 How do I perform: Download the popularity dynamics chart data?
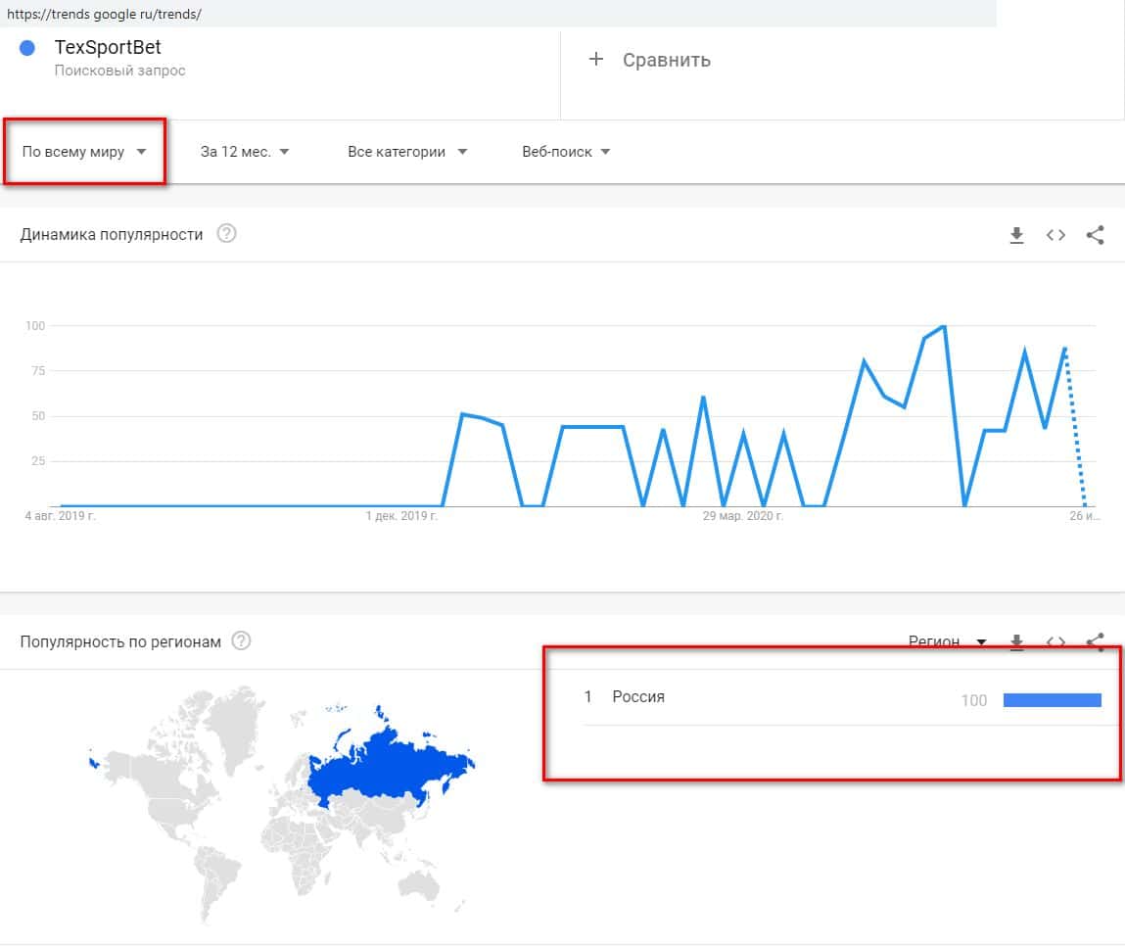click(x=1016, y=235)
